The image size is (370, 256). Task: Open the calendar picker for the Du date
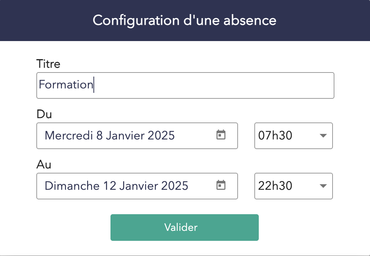(x=221, y=135)
